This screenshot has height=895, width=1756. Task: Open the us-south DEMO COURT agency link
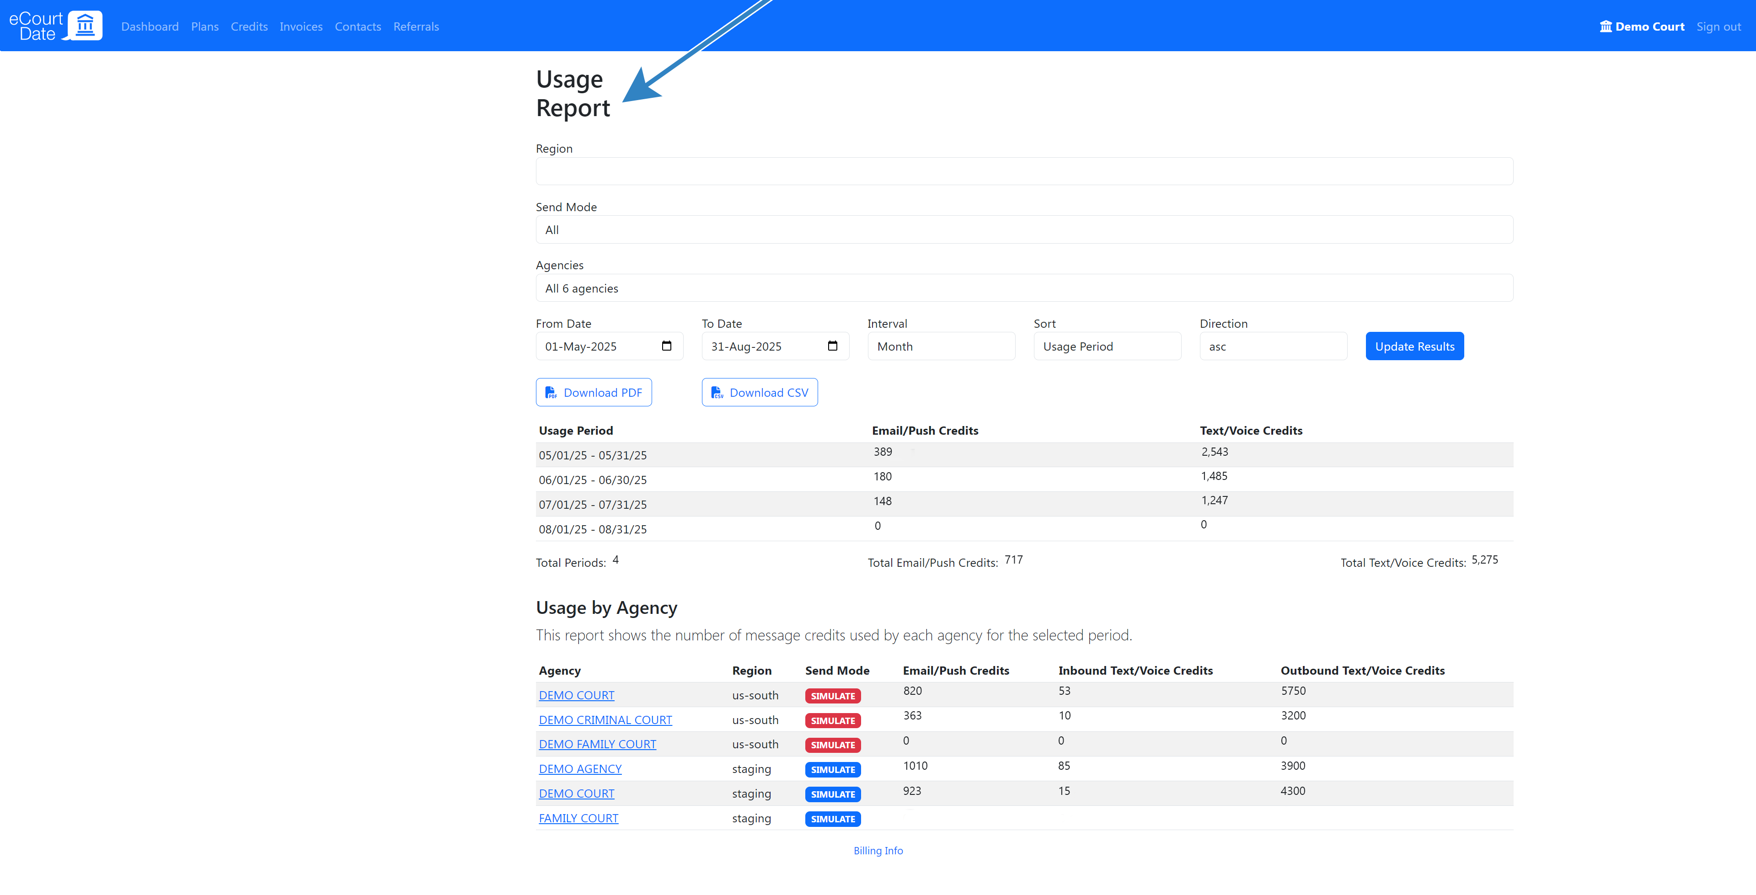[x=576, y=695]
